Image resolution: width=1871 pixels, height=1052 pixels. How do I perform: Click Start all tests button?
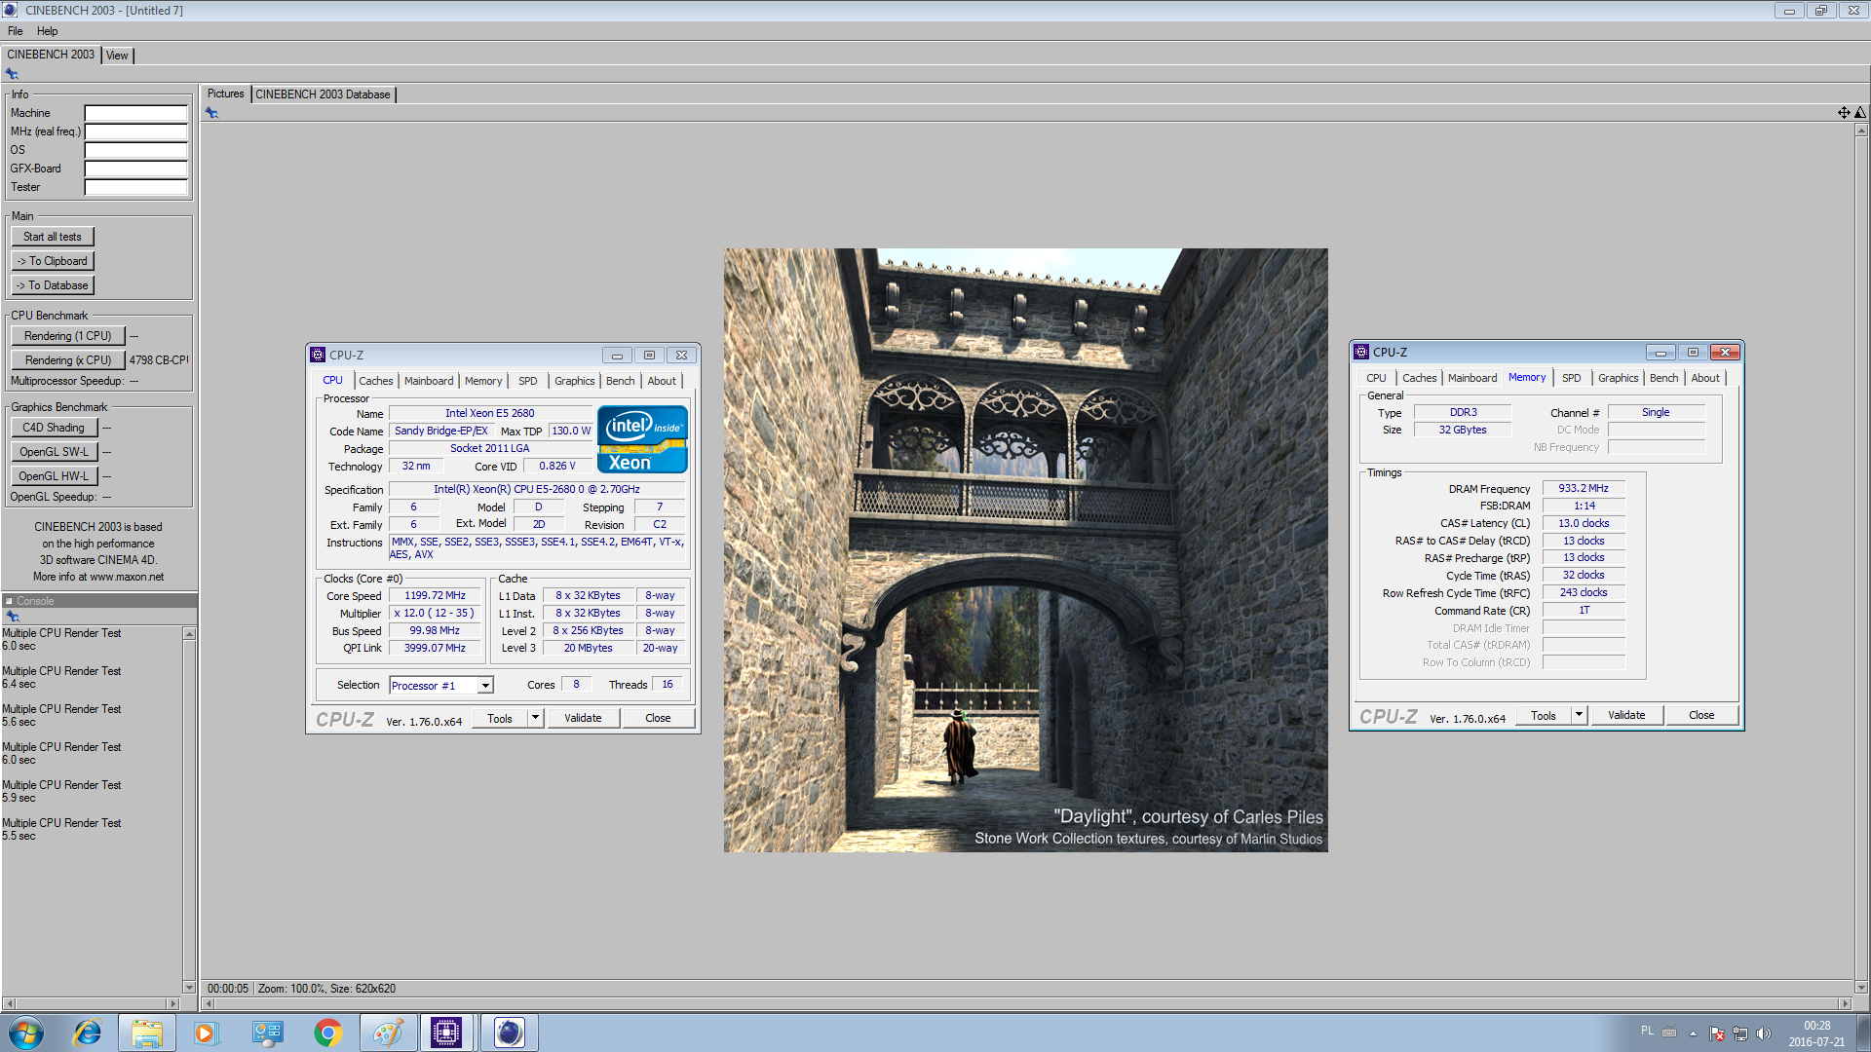(53, 237)
